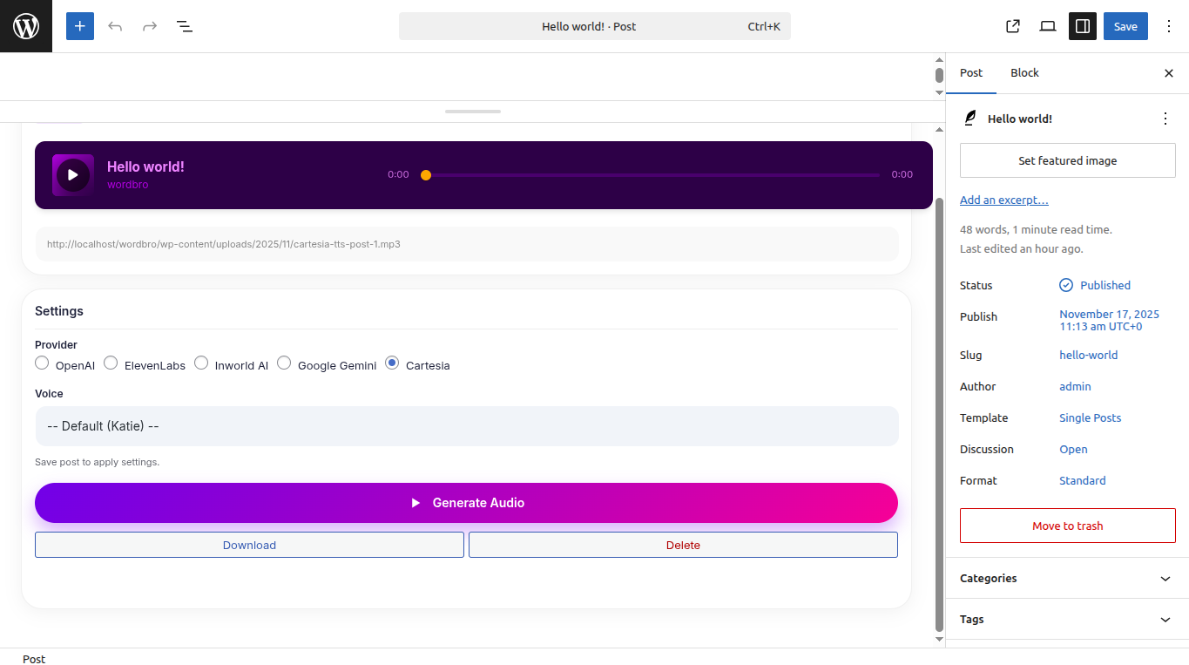Image resolution: width=1189 pixels, height=665 pixels.
Task: Expand the Tags panel
Action: click(1067, 619)
